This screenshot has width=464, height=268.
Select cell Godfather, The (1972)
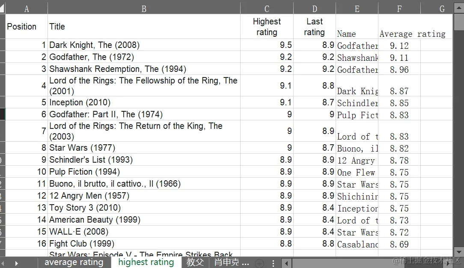(x=144, y=57)
